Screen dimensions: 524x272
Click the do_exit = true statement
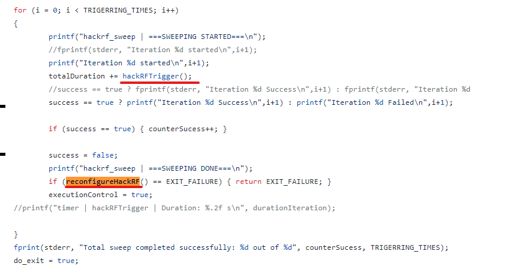pyautogui.click(x=46, y=261)
